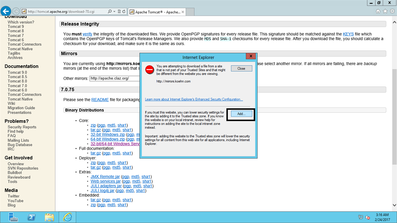The height and width of the screenshot is (223, 397).
Task: Open the Other mirrors dropdown
Action: pyautogui.click(x=115, y=78)
